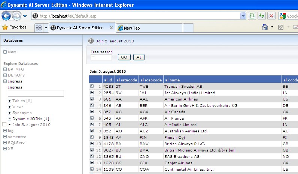Click the Free search text field
The width and height of the screenshot is (298, 174).
[101, 57]
